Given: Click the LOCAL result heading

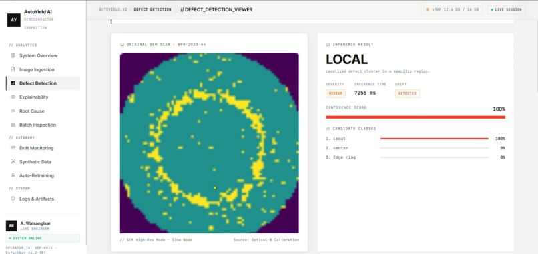Looking at the screenshot, I should click(346, 59).
